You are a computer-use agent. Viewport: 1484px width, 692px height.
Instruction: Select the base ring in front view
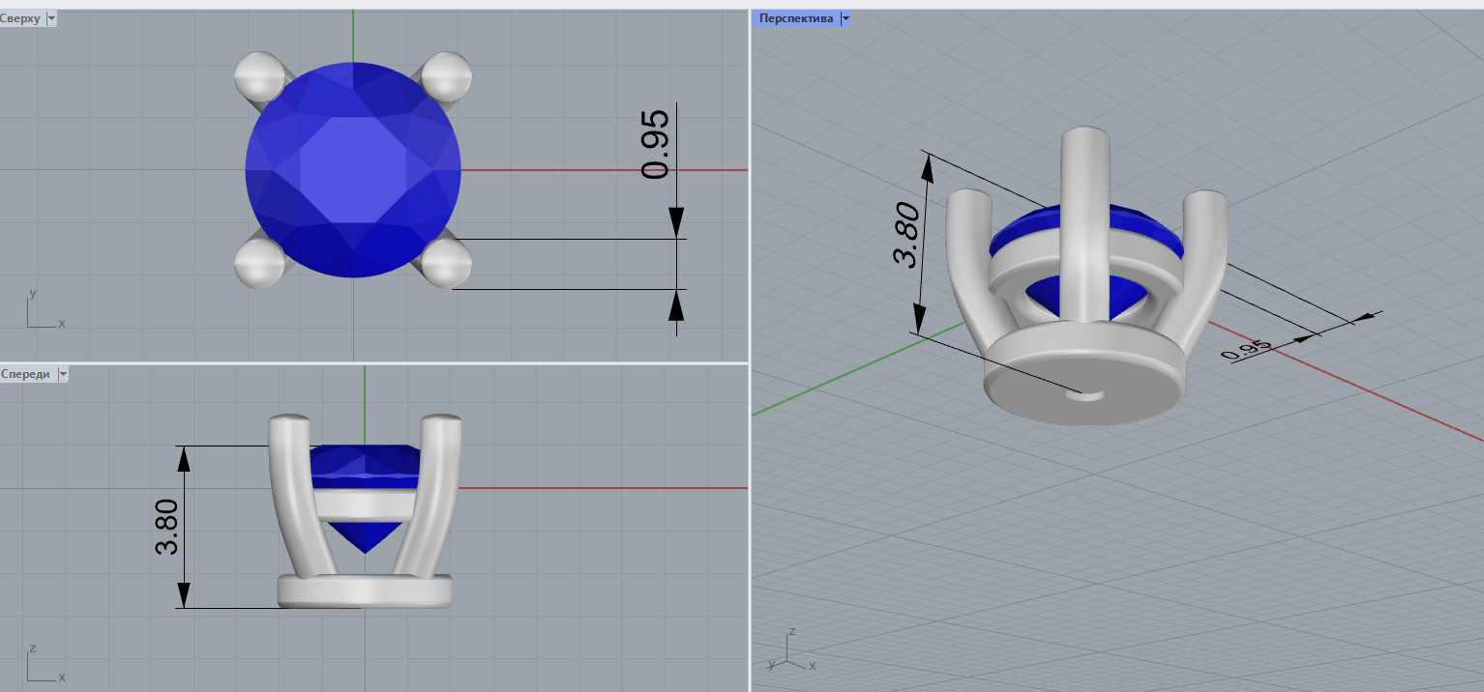(365, 590)
